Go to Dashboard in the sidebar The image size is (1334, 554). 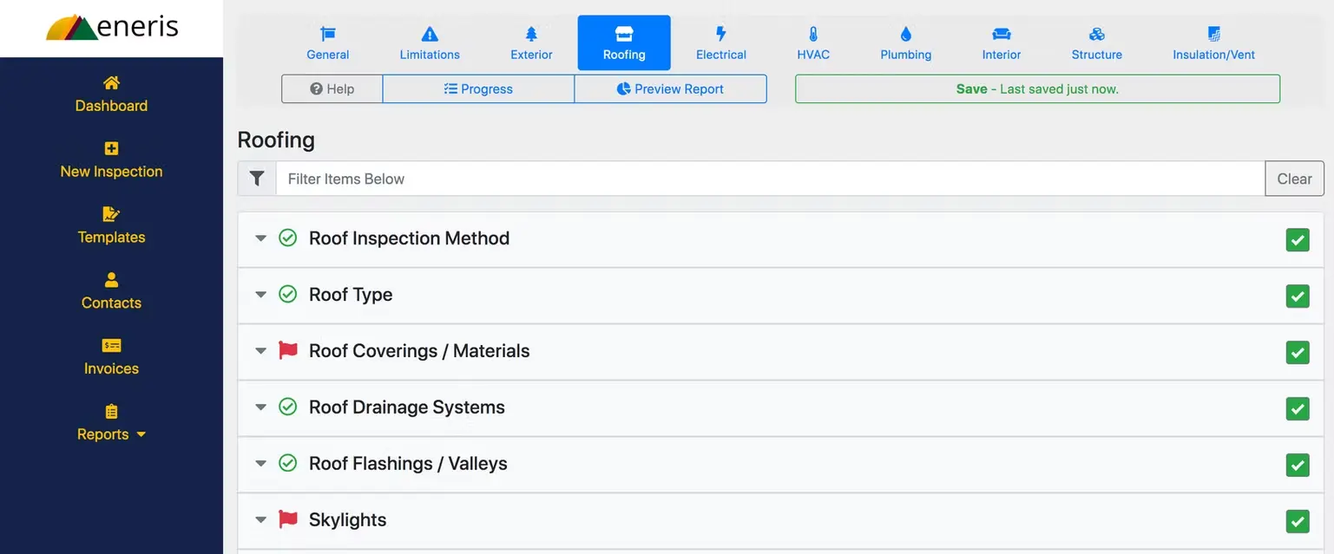coord(111,94)
